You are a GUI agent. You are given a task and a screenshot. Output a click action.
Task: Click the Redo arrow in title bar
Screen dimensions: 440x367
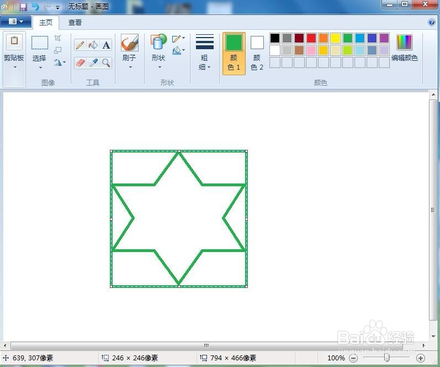[x=47, y=7]
